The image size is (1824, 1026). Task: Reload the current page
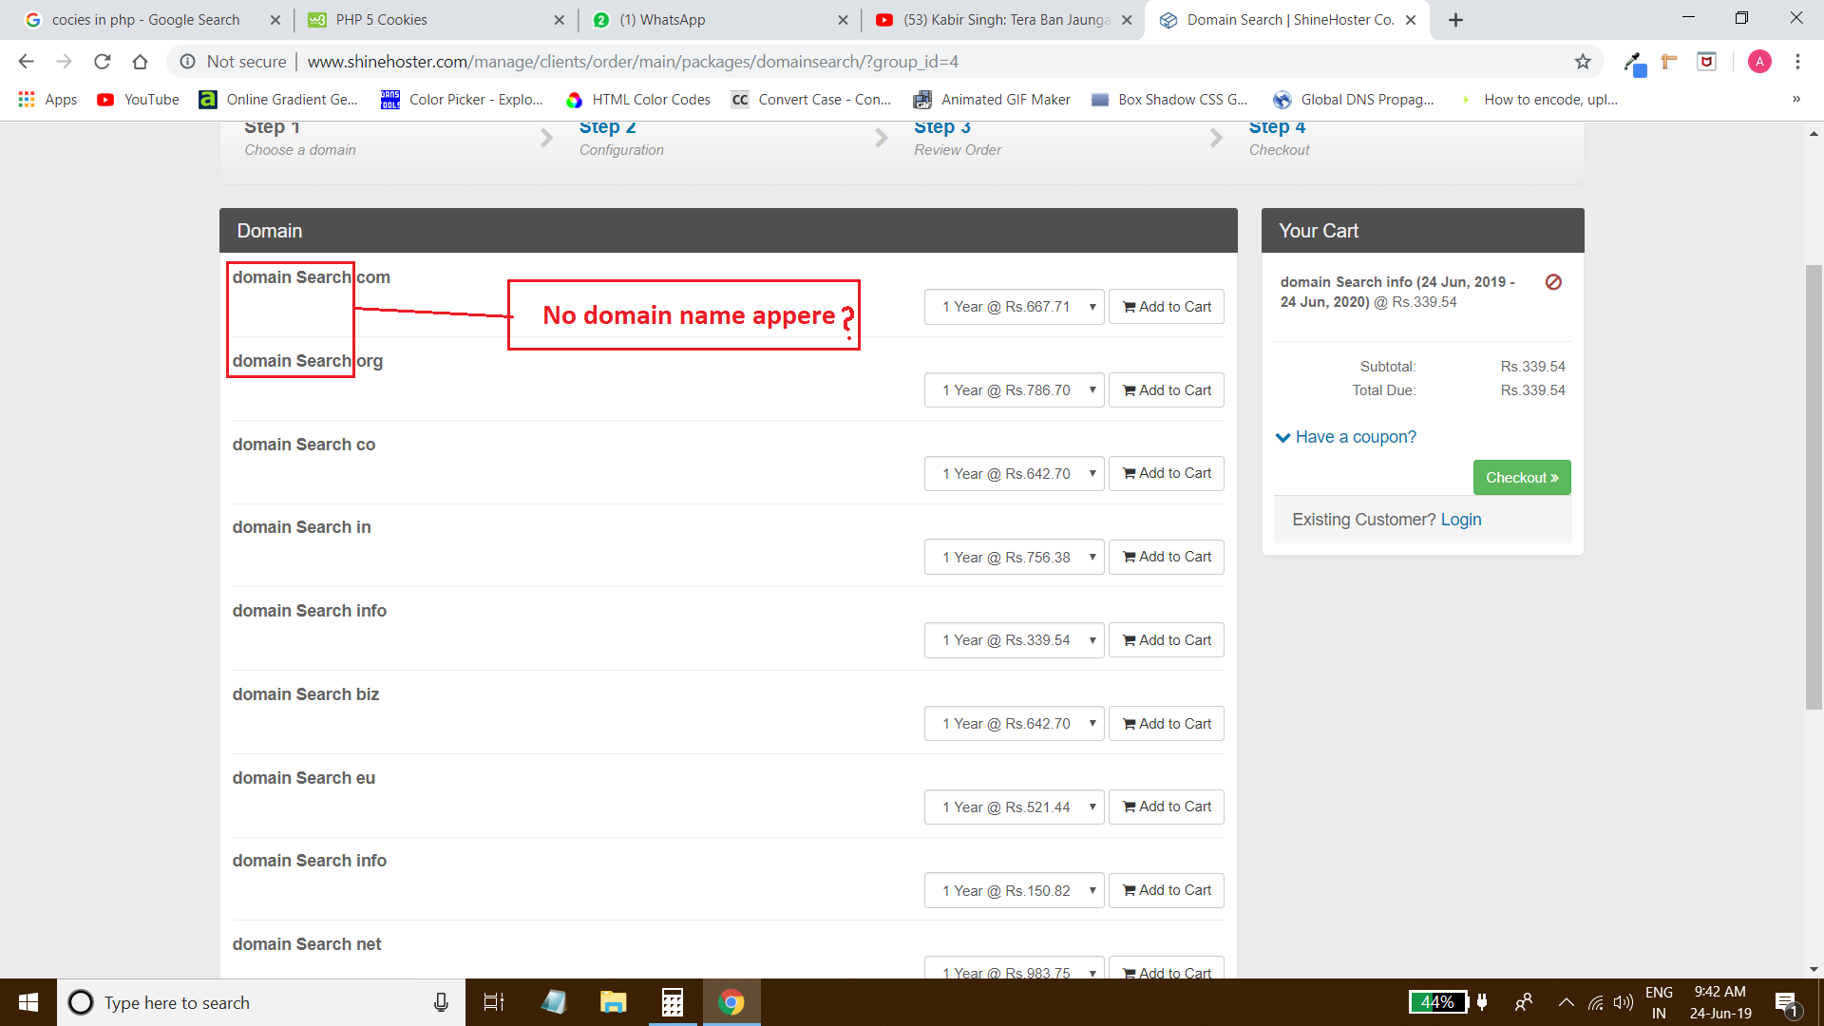point(102,62)
